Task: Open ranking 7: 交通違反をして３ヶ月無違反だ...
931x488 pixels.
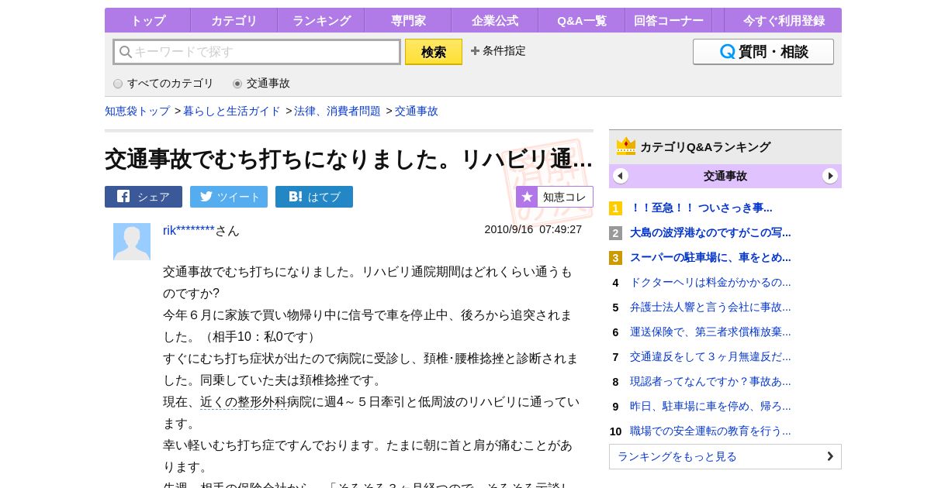Action: pos(710,356)
